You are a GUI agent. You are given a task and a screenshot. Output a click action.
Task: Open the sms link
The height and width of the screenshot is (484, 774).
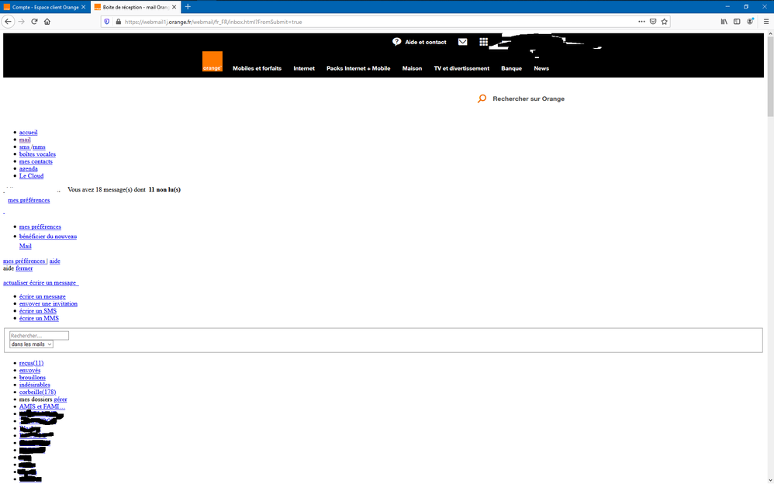tap(25, 147)
